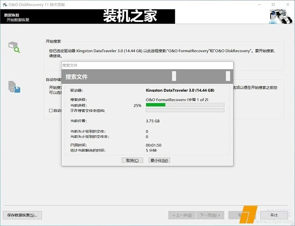Close the O&O DiskRecovery window
This screenshot has height=226, width=295.
pos(287,4)
